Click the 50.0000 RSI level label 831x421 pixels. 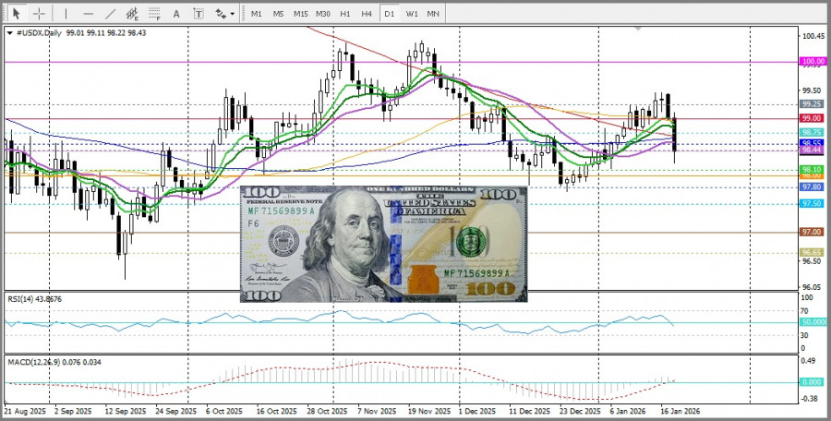click(813, 322)
